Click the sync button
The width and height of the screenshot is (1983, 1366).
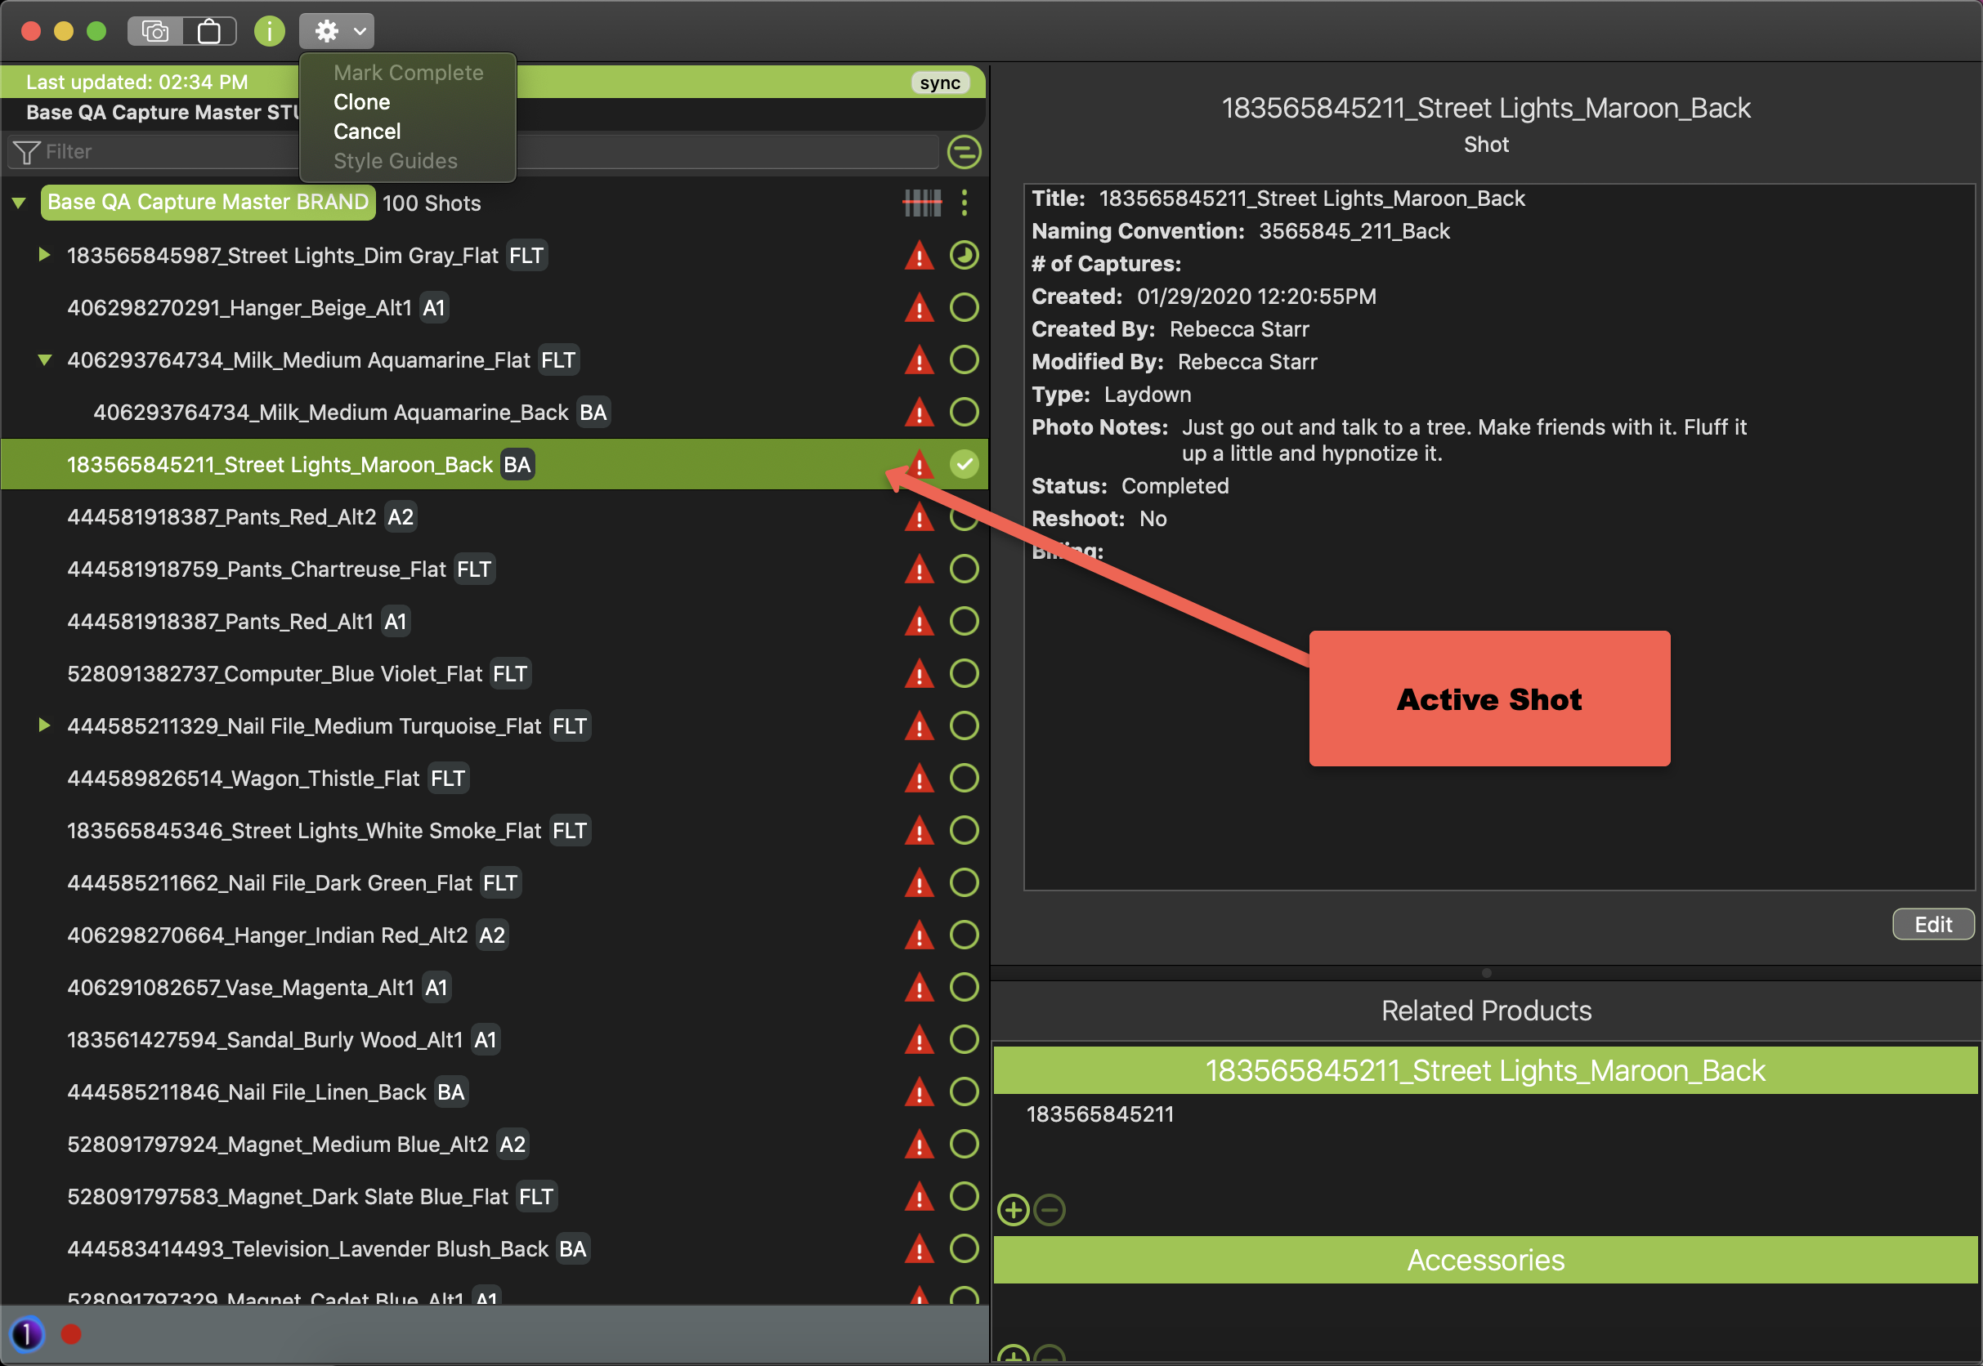tap(939, 83)
